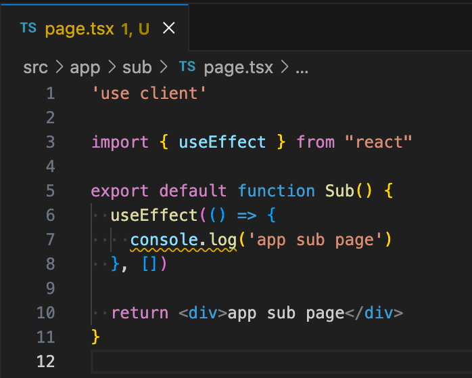Click the 'use client' directive
The width and height of the screenshot is (472, 378).
149,93
